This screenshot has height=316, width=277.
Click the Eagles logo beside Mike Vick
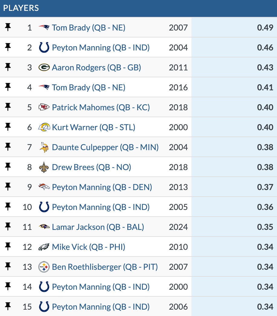coord(44,247)
